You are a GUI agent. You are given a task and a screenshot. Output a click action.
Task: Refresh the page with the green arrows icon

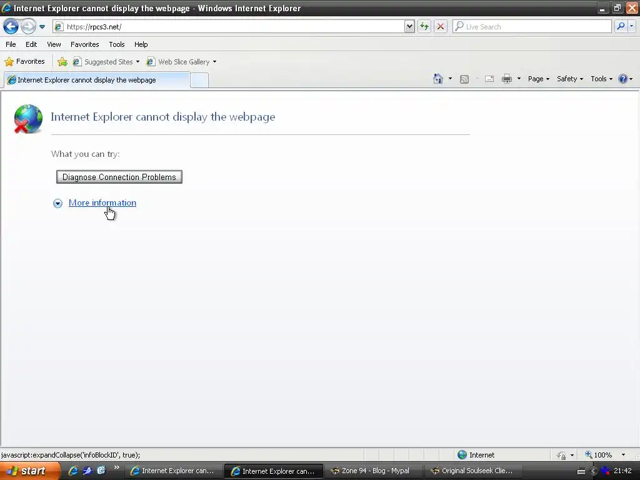[x=424, y=27]
